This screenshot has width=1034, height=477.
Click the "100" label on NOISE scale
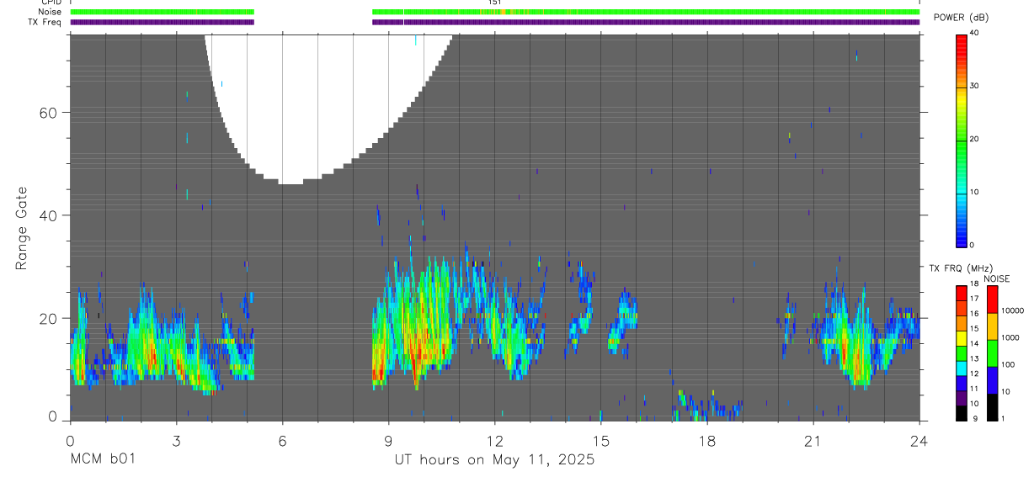click(x=1009, y=365)
